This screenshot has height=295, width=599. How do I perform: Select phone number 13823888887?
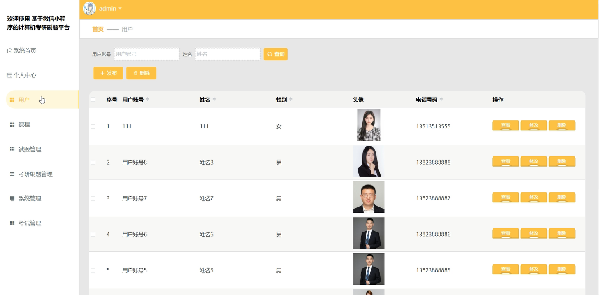click(433, 198)
